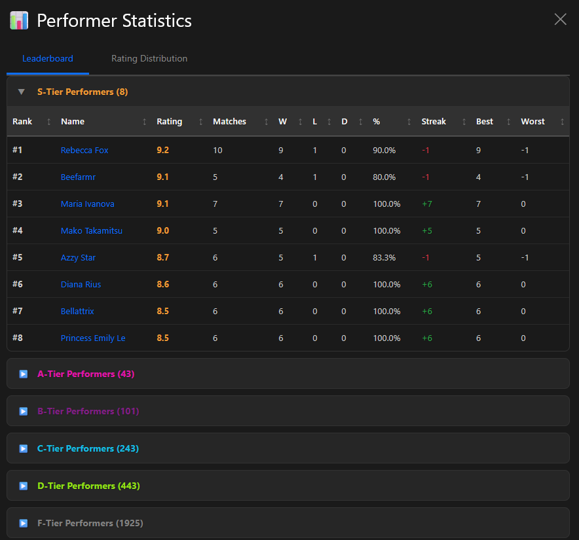The height and width of the screenshot is (540, 579).
Task: Close the Performer Statistics dialog
Action: pyautogui.click(x=560, y=20)
